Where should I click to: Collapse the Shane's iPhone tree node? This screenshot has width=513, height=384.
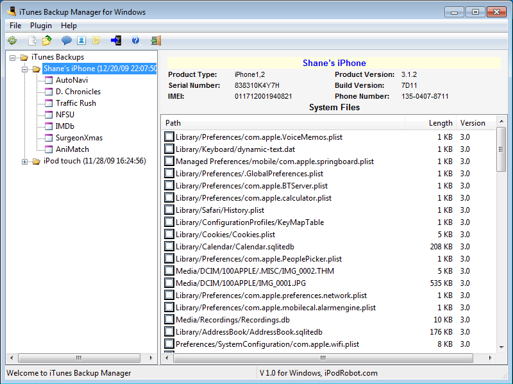point(25,69)
